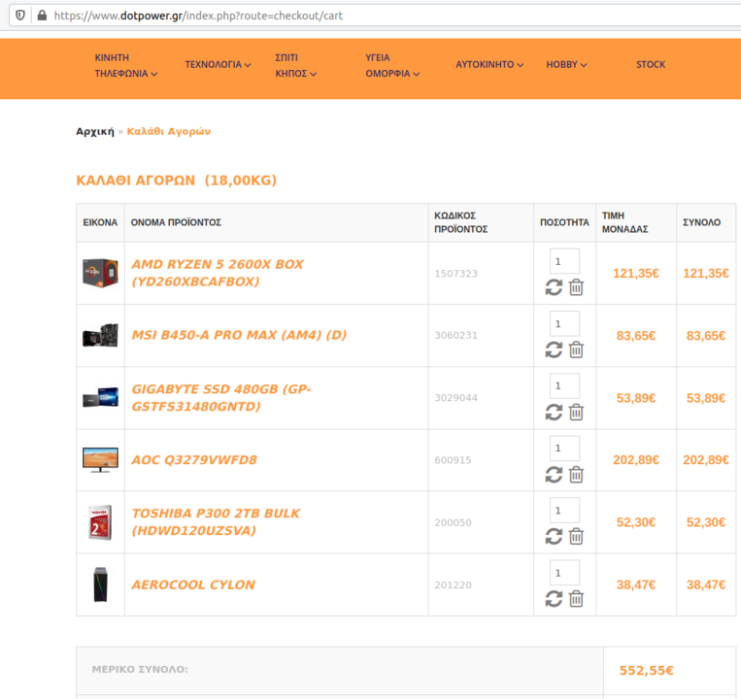Click quantity field for MSI B450-A PRO MAX
The height and width of the screenshot is (699, 741).
pos(564,323)
